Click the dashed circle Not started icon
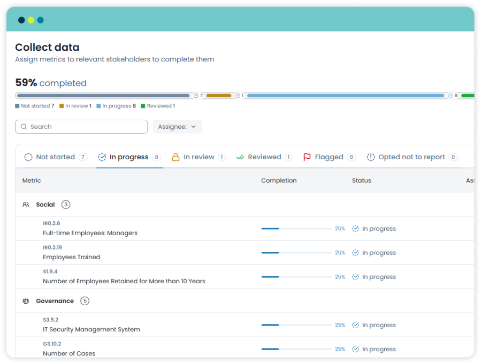The height and width of the screenshot is (364, 481). coord(28,157)
